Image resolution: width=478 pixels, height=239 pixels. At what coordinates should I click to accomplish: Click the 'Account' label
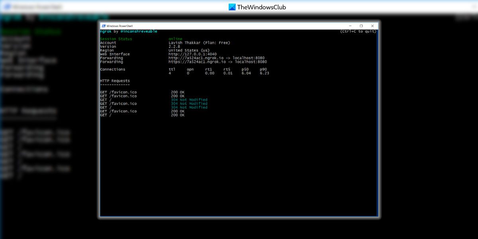pos(108,43)
